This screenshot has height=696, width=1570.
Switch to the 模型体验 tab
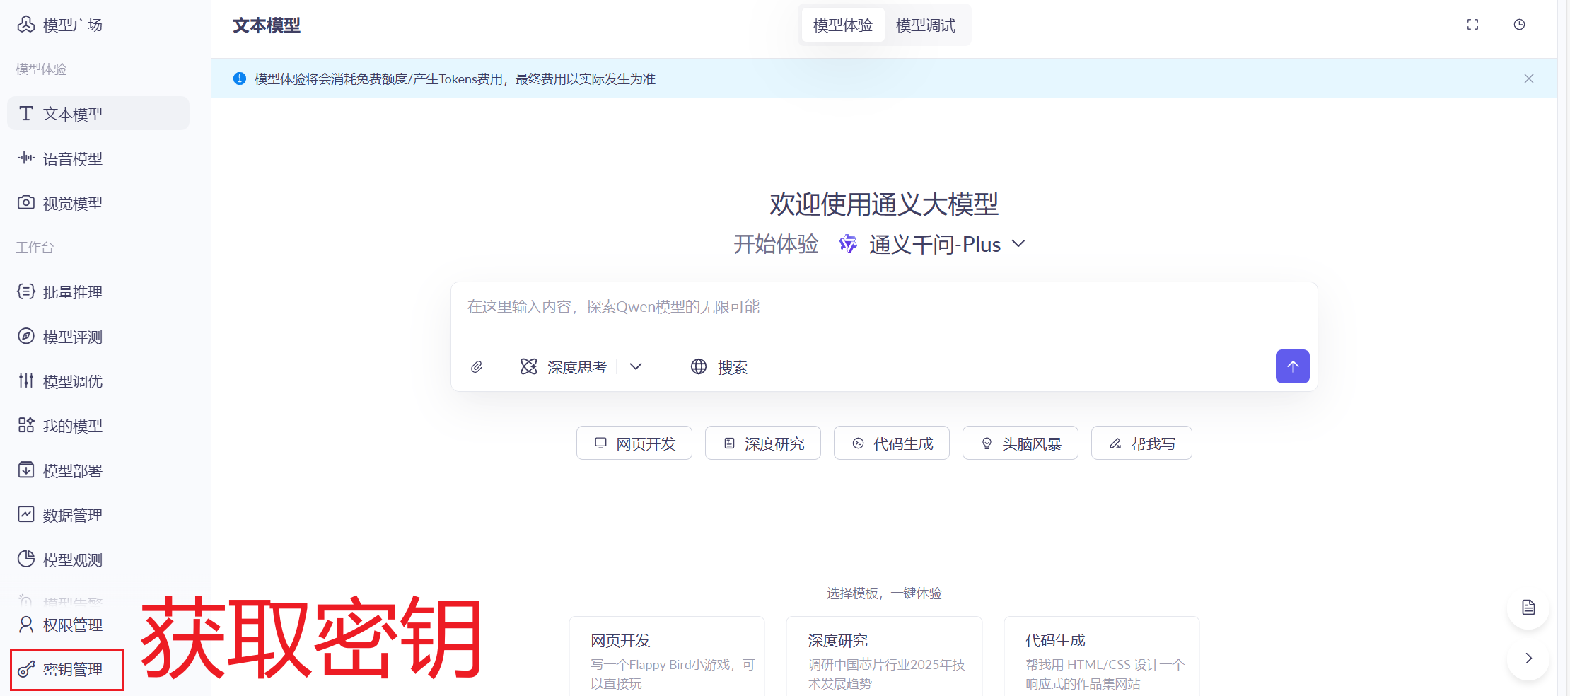[x=842, y=25]
